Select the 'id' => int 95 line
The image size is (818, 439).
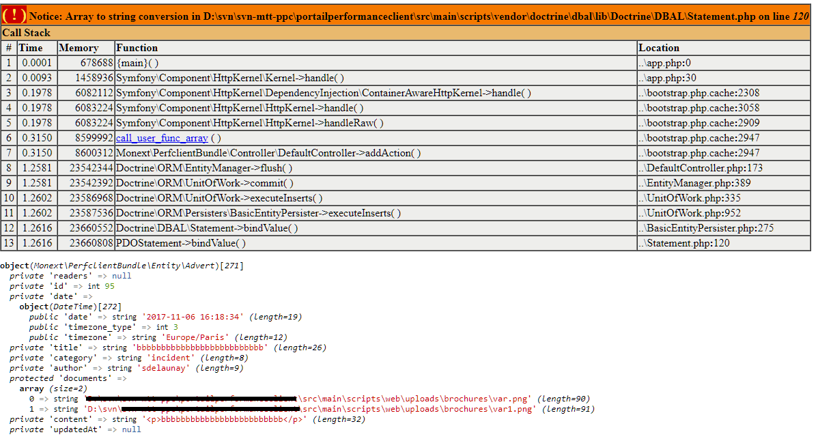62,286
